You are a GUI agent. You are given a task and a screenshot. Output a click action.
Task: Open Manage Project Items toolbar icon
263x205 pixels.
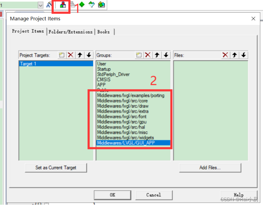click(x=63, y=5)
